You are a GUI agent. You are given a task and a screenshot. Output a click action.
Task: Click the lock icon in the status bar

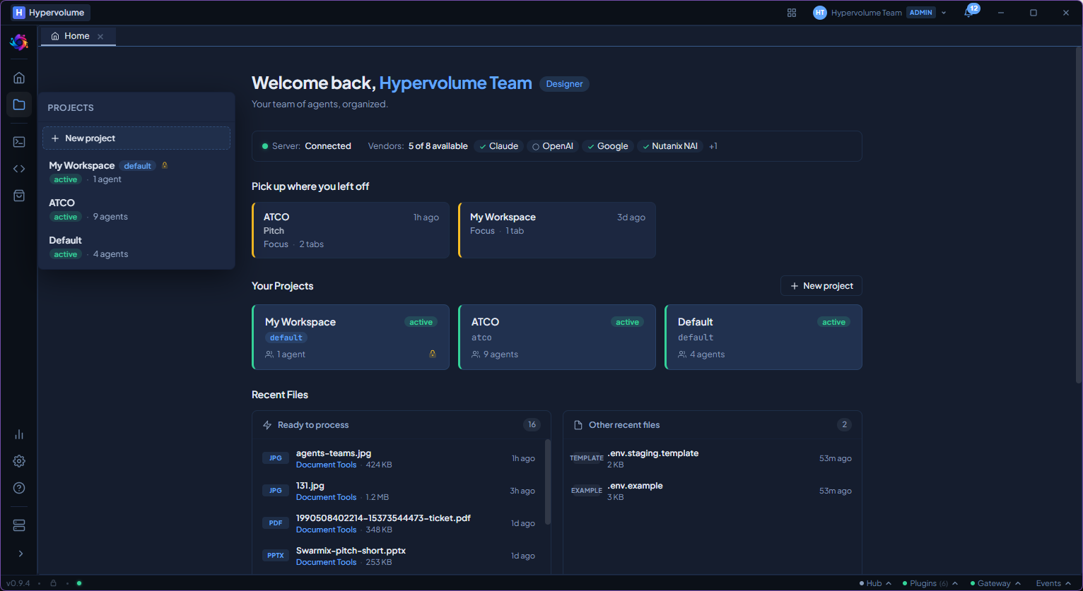(53, 583)
